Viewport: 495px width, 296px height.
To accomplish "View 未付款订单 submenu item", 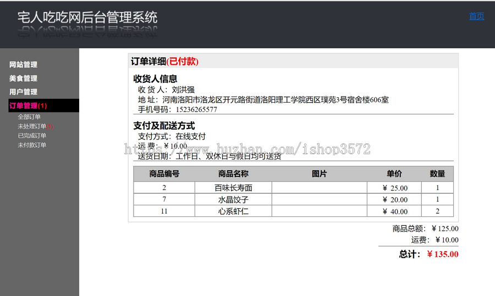I will click(32, 145).
